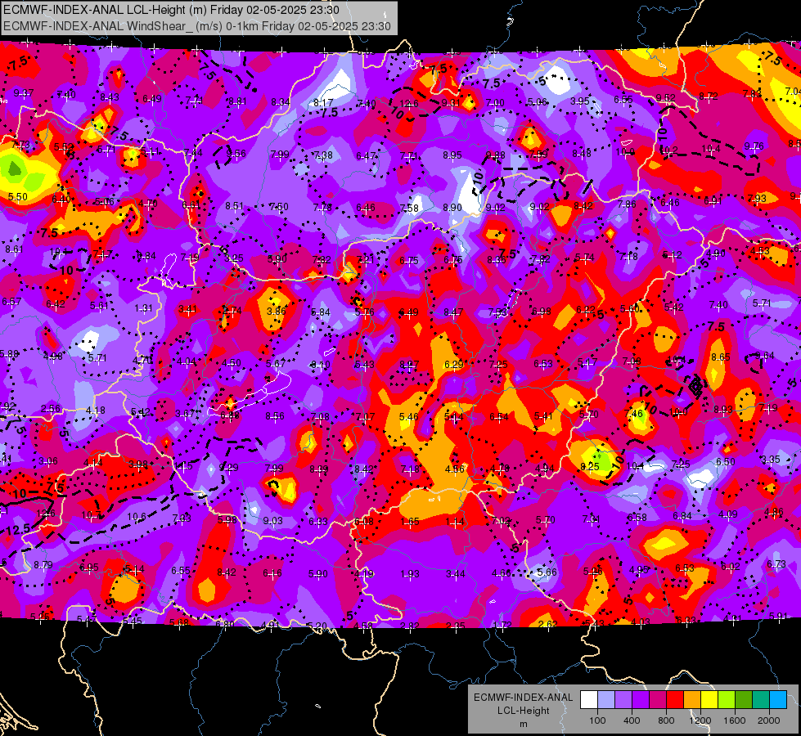Click the legend tick label '100'
801x736 pixels.
(597, 720)
